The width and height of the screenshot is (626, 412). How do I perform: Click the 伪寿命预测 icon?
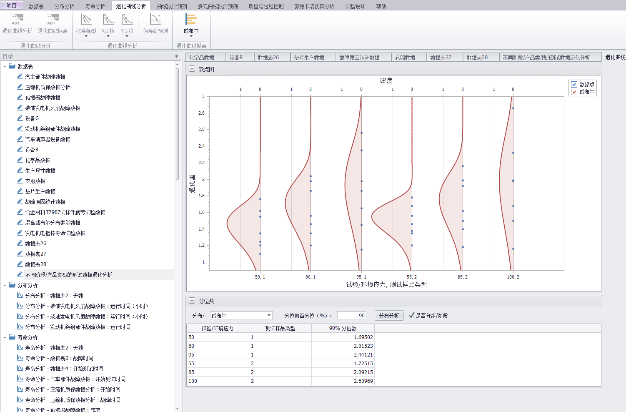coord(155,24)
